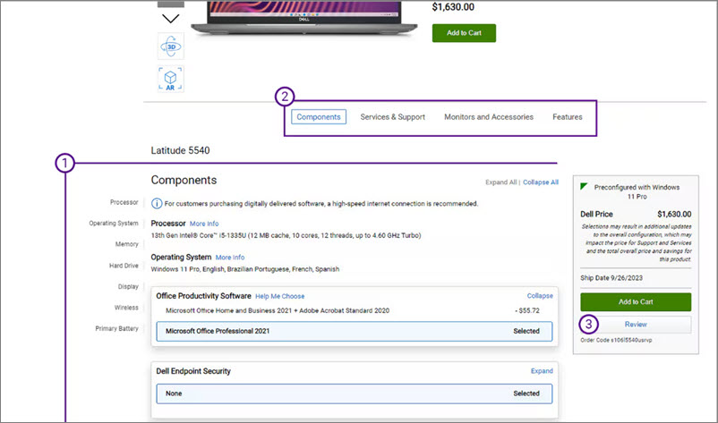718x423 pixels.
Task: Go to Monitors and Accessories tab
Action: tap(489, 117)
